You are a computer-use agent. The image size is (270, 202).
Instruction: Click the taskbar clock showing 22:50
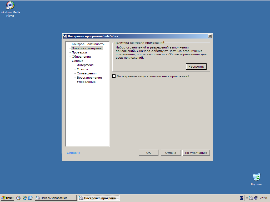click(x=263, y=198)
